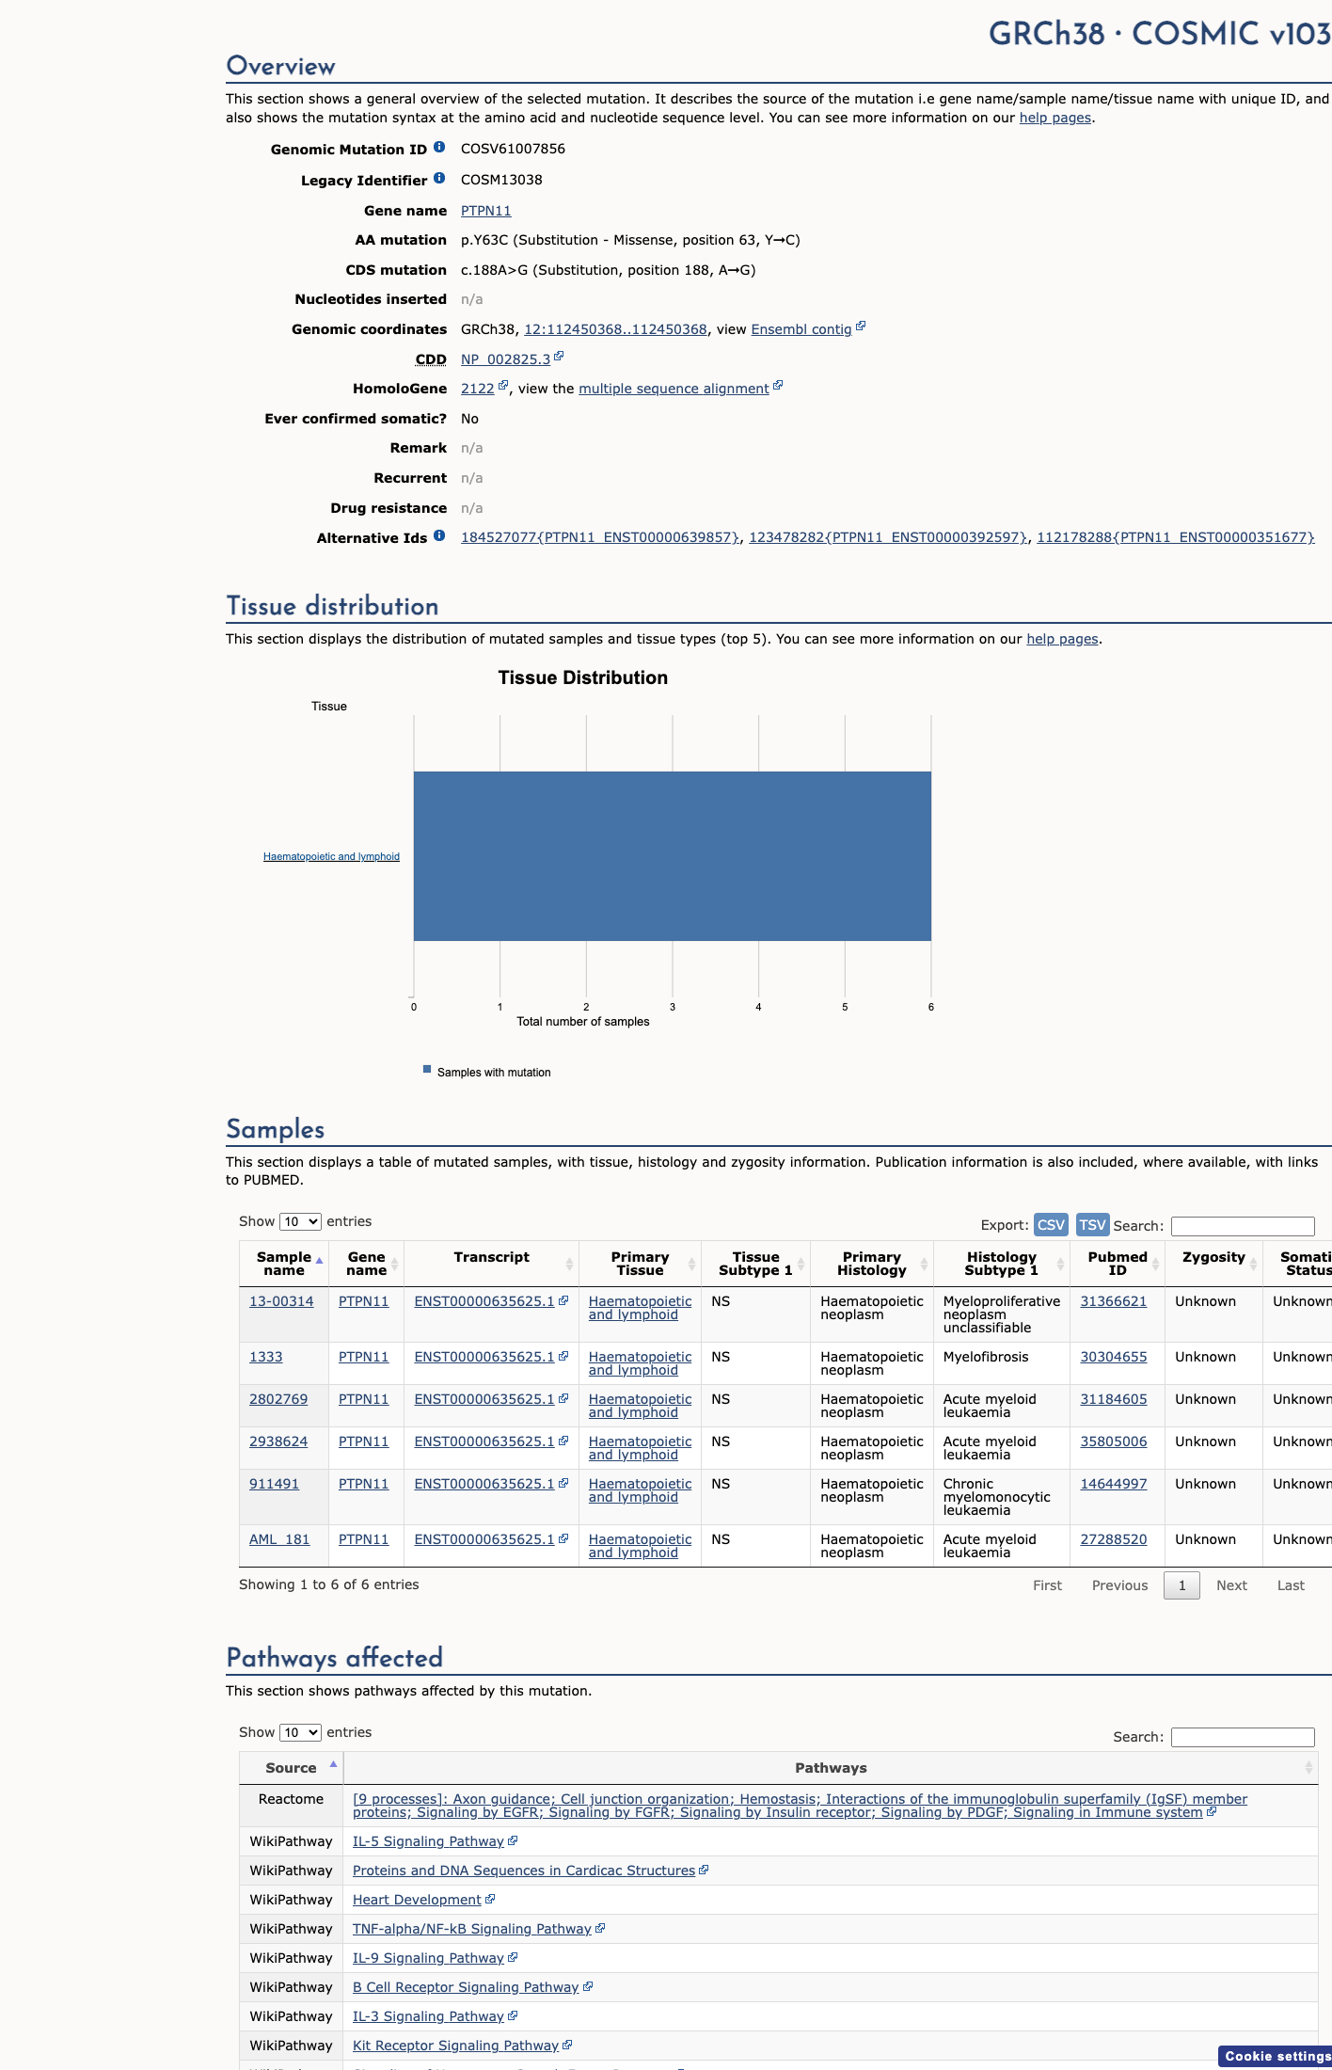Click Haematopoietic and lymphoid chart axis label
Screen dimensions: 1332x2070
pos(331,856)
